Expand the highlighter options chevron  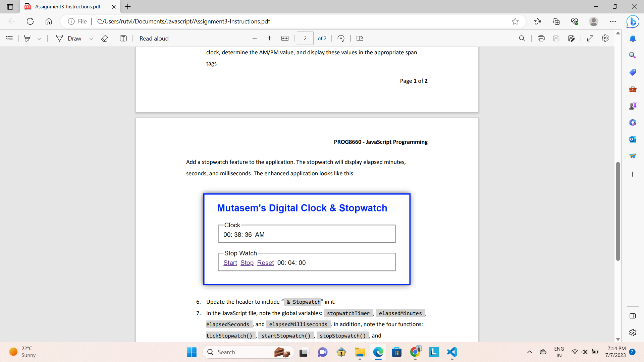pos(39,38)
